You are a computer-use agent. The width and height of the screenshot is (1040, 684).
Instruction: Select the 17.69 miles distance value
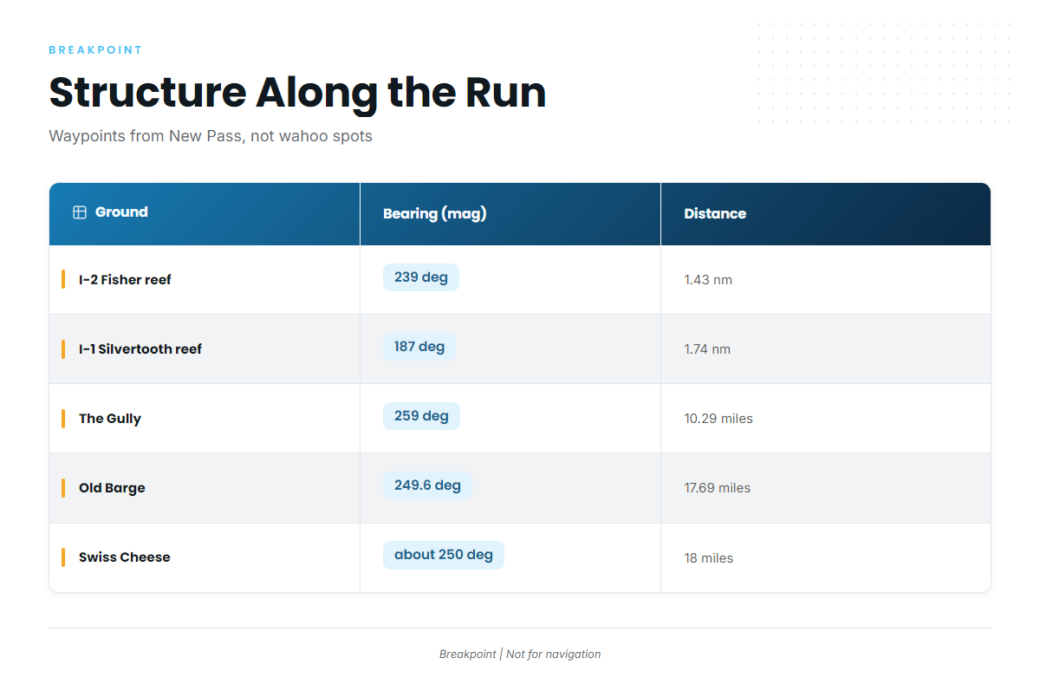(718, 488)
